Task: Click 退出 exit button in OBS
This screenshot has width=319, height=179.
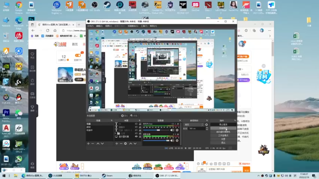Action: [x=223, y=143]
